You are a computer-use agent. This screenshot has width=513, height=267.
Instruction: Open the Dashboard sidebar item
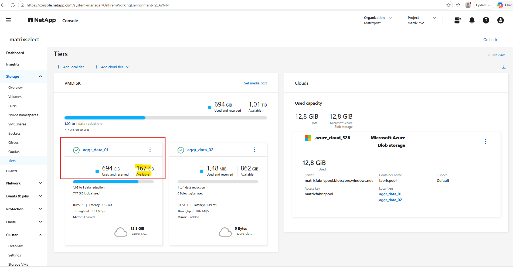15,53
